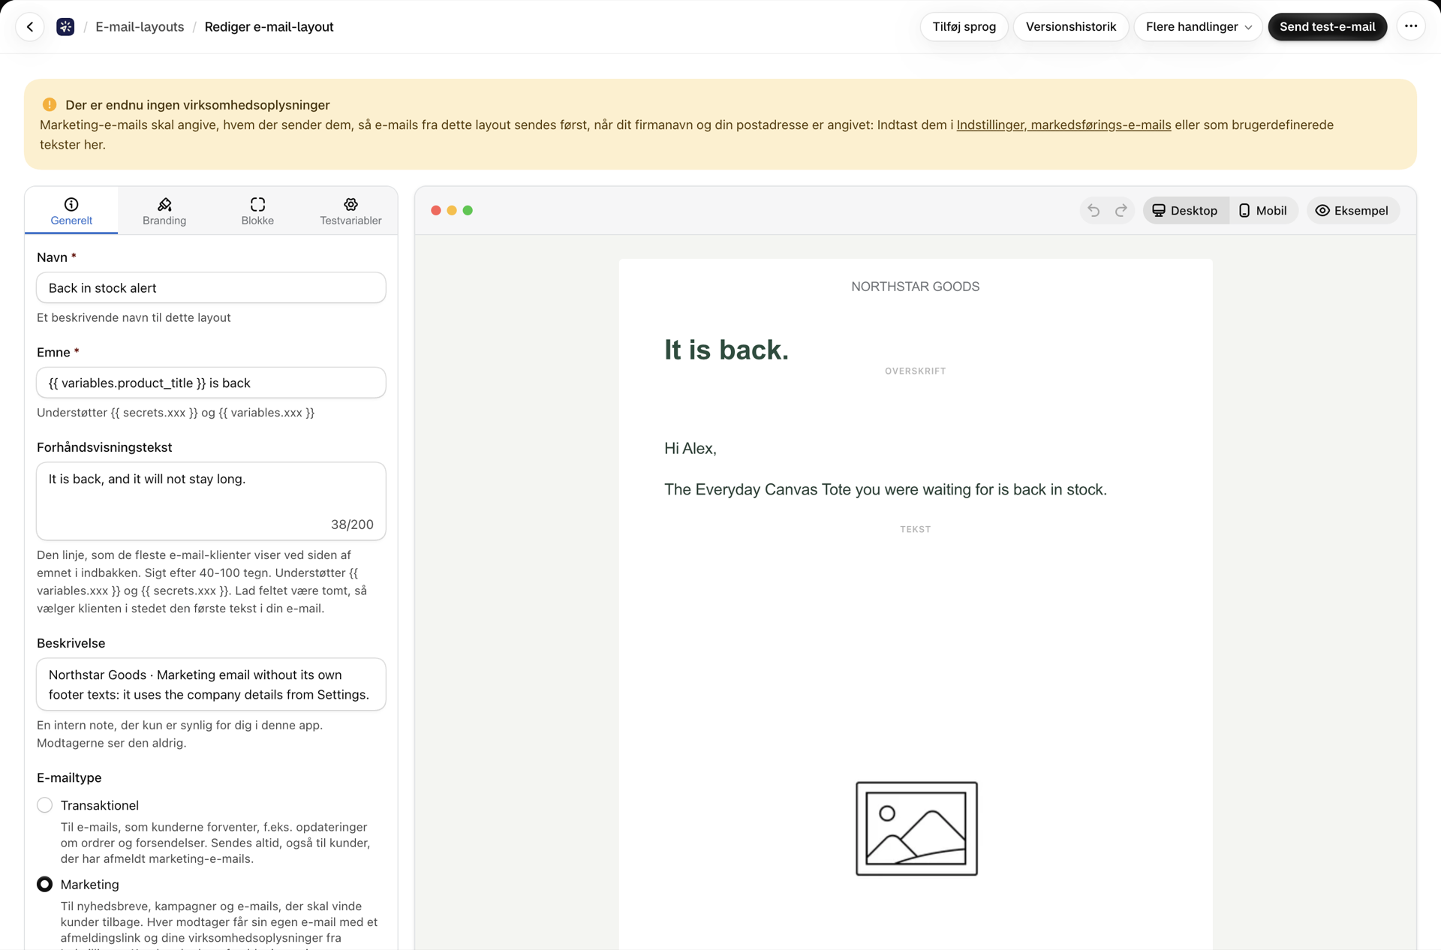The width and height of the screenshot is (1441, 950).
Task: Click the NORTHSTAR GOODS header text
Action: click(x=915, y=287)
